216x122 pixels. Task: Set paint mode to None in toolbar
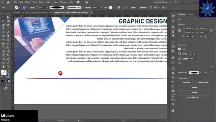click(x=9, y=81)
